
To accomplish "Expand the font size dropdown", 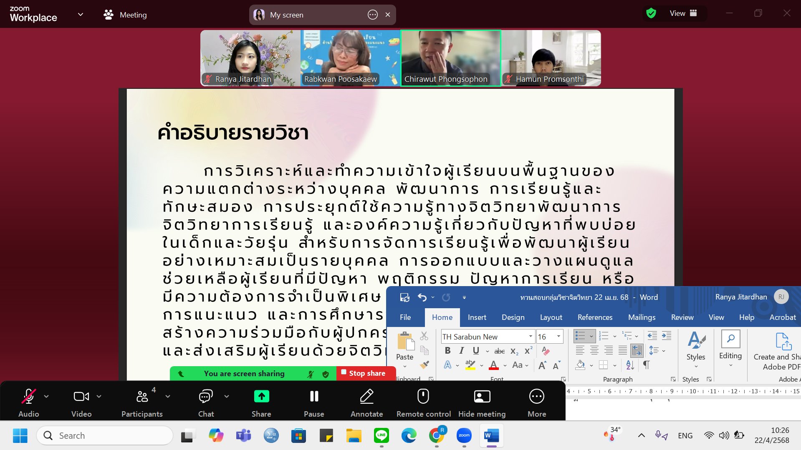I will coord(558,336).
